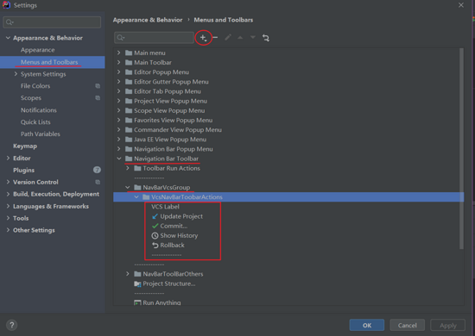The height and width of the screenshot is (336, 475).
Task: Click the OK button
Action: click(367, 325)
